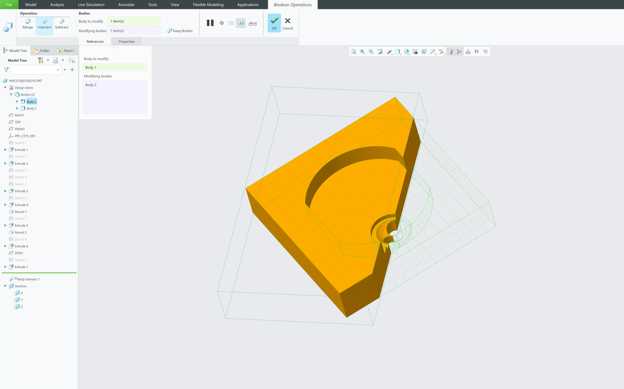The width and height of the screenshot is (624, 389).
Task: Collapse the Sections node
Action: pos(5,286)
